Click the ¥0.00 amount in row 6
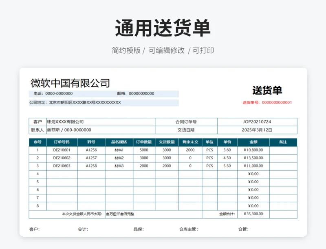This screenshot has width=326, height=249. [253, 190]
